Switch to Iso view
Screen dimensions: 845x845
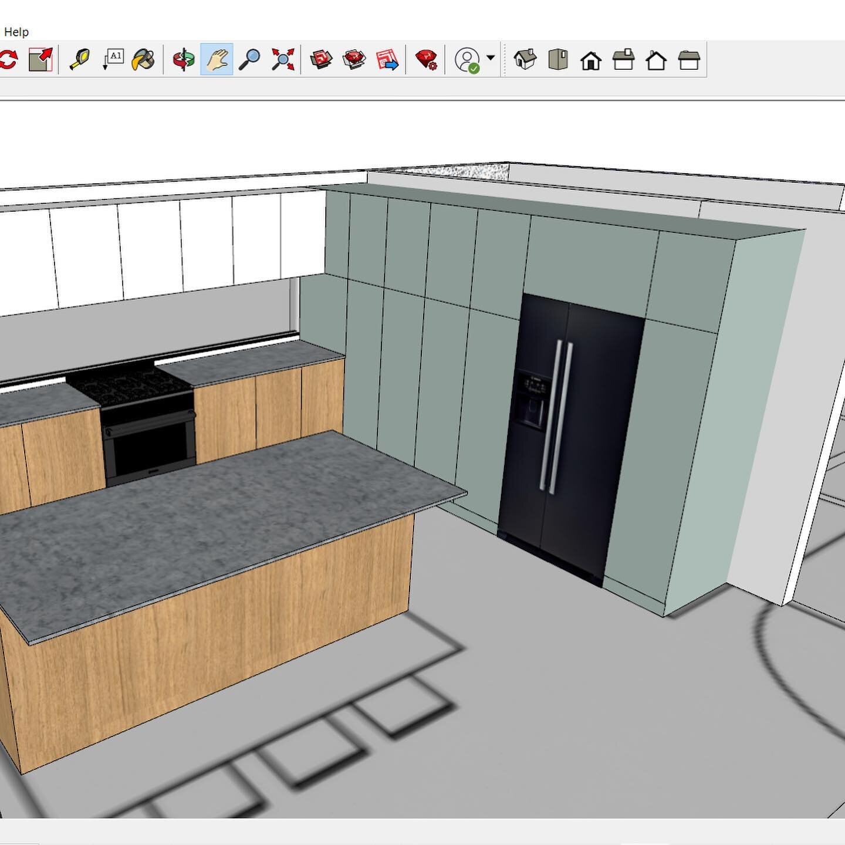525,59
